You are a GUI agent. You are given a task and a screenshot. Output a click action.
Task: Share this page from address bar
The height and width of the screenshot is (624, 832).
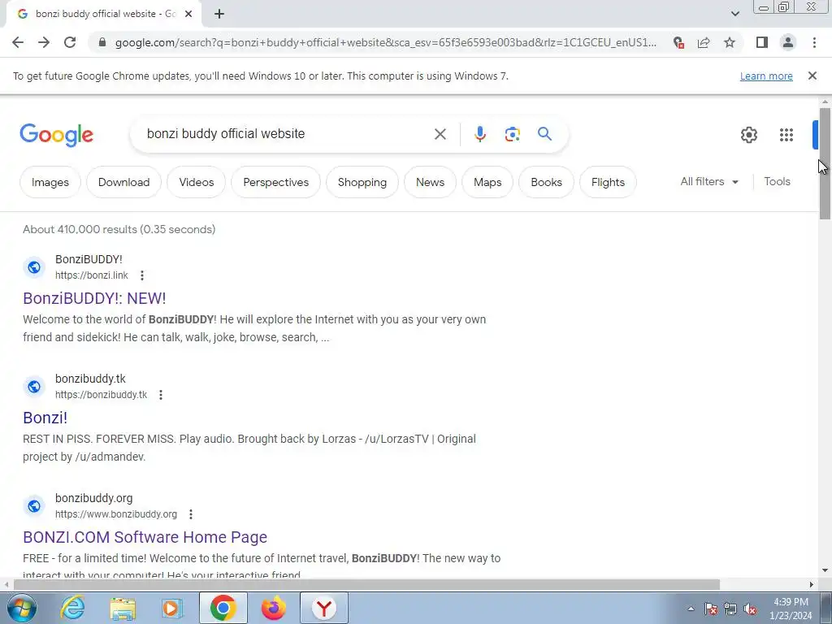tap(704, 42)
